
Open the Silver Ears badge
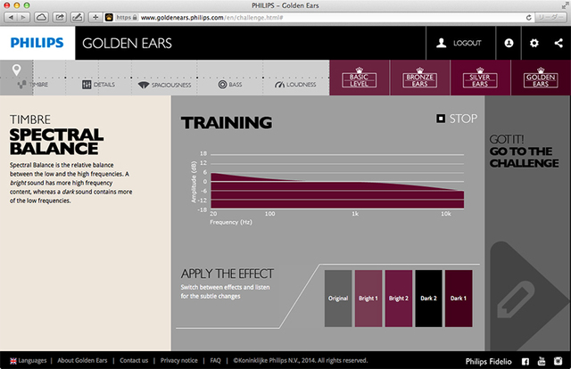point(480,78)
